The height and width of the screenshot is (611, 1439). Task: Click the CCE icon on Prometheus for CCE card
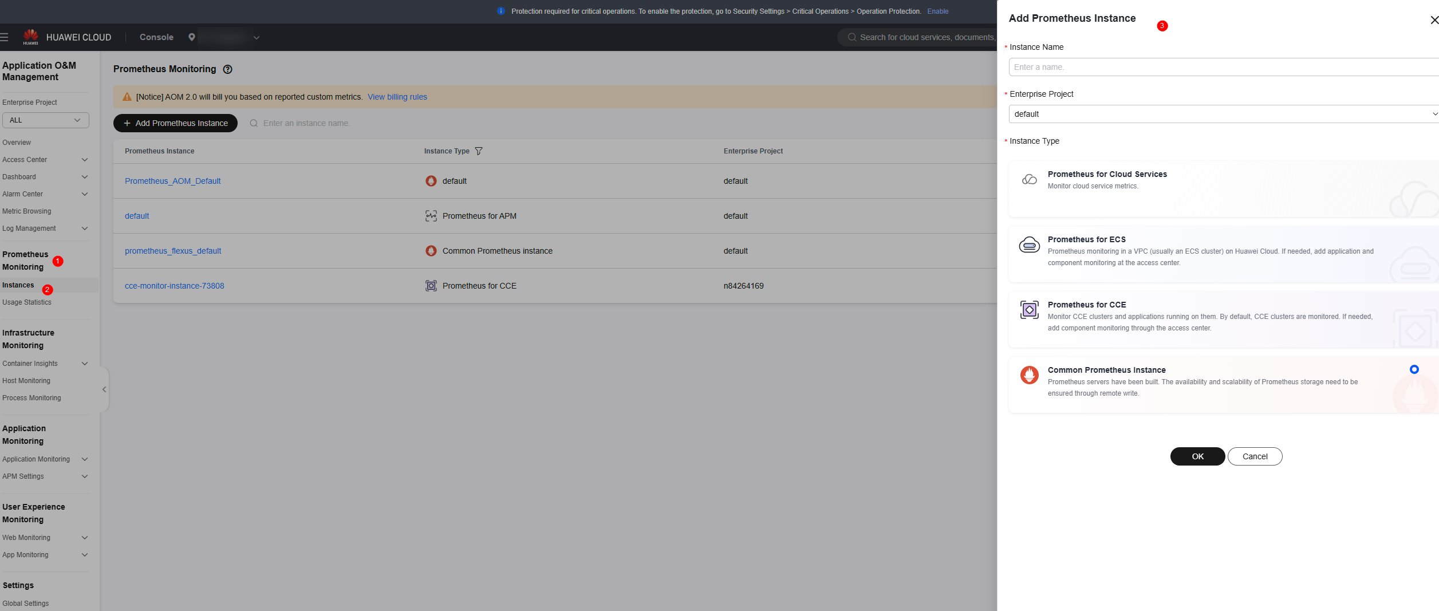click(x=1030, y=310)
